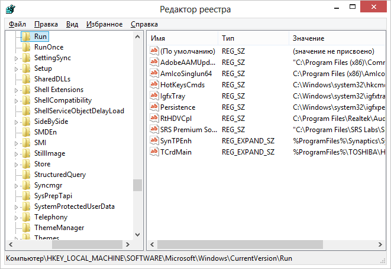The image size is (391, 269).
Task: Click REG_EXPAND_SZ type of SynTPEnh
Action: tap(248, 141)
